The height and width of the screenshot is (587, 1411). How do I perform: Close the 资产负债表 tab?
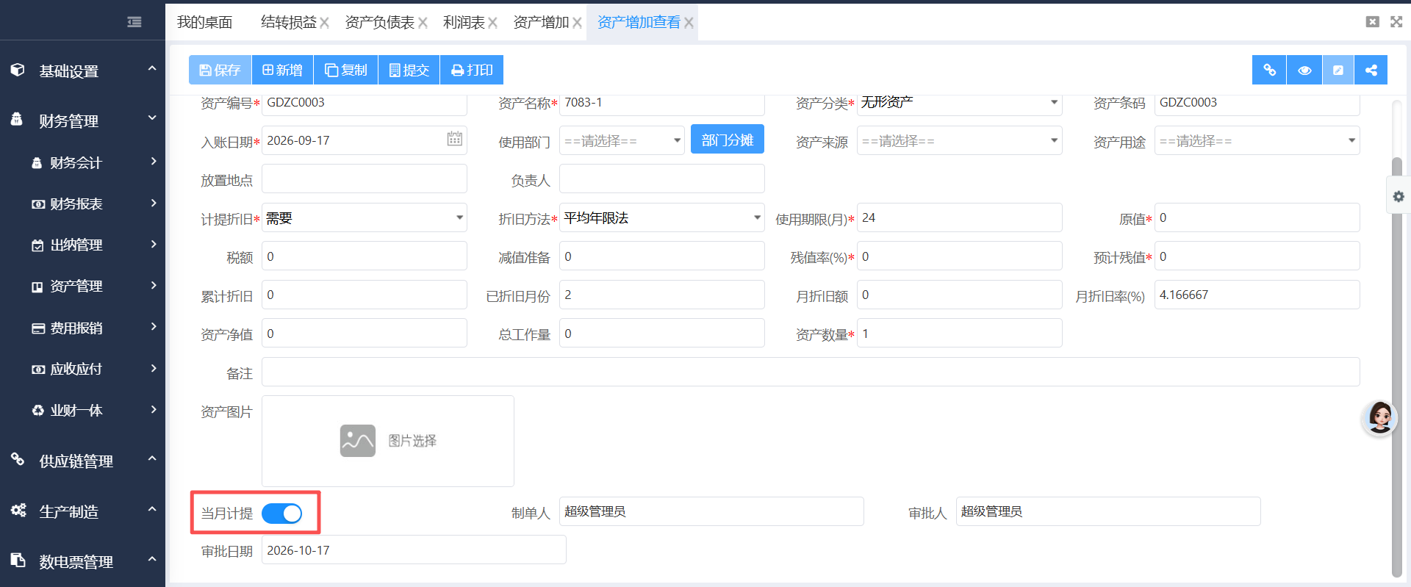[x=423, y=23]
